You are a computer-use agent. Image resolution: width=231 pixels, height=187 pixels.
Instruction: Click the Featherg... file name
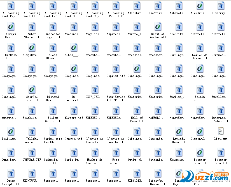[32, 118]
